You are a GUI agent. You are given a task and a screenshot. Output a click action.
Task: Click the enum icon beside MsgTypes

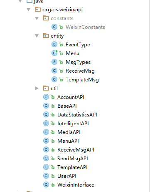tap(54, 62)
